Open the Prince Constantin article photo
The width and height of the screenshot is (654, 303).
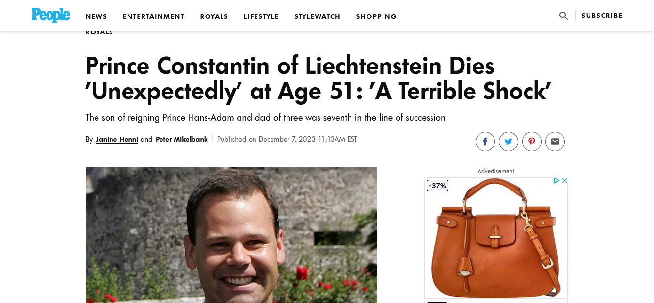click(x=231, y=235)
